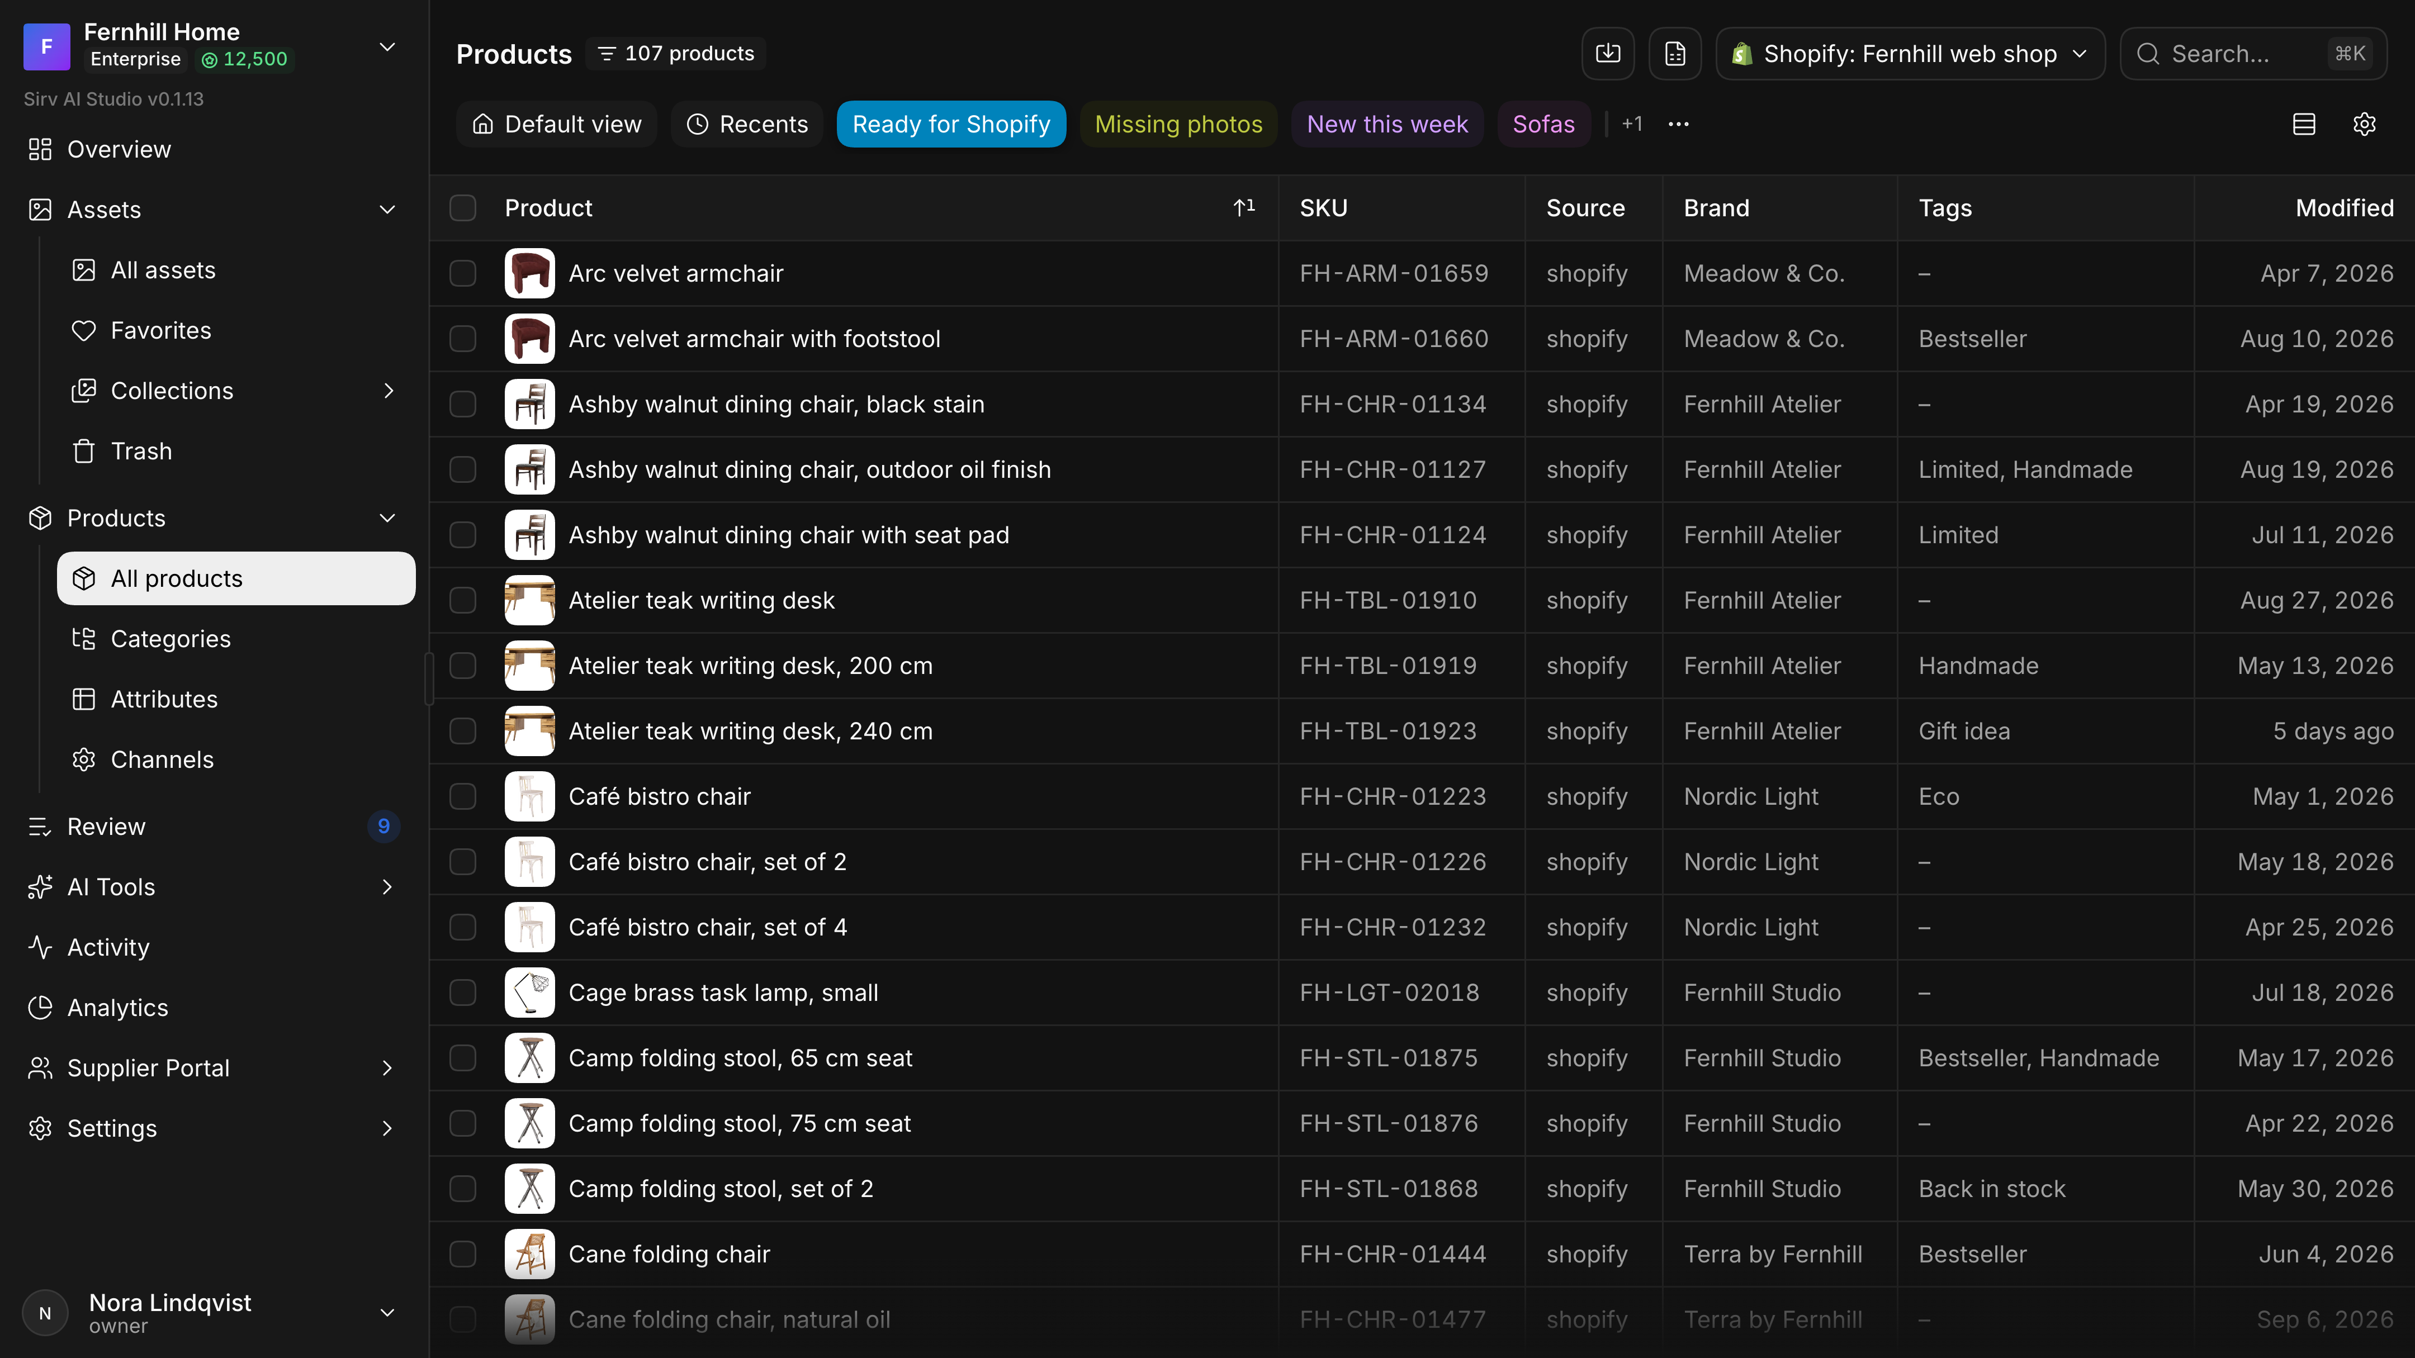Select the New this week view
This screenshot has height=1358, width=2415.
point(1388,124)
